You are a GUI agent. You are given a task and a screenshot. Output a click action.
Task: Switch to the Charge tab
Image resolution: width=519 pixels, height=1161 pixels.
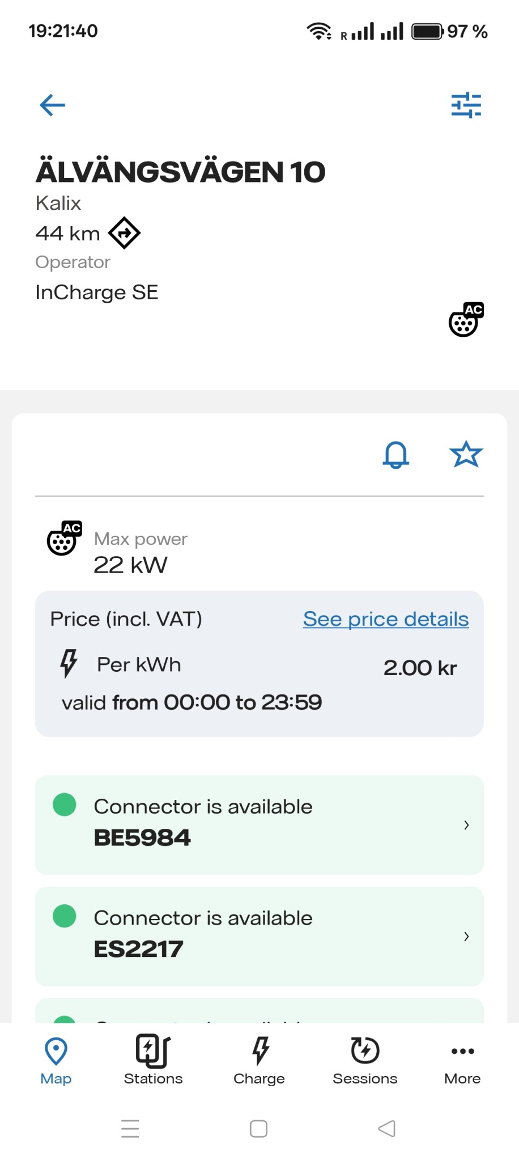(259, 1060)
